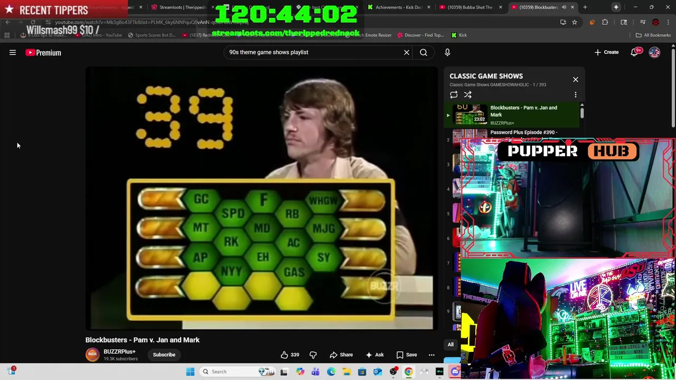This screenshot has width=676, height=380.
Task: Open Chrome extensions puzzle icon
Action: click(x=605, y=22)
